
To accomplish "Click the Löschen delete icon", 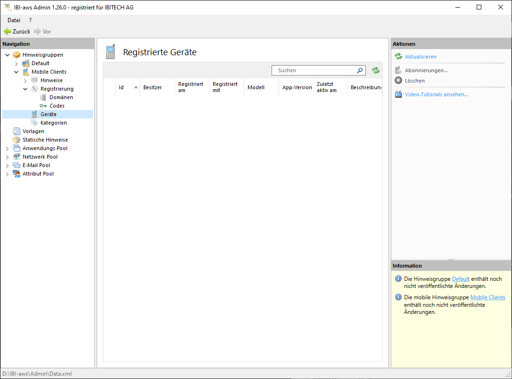I will tap(398, 81).
